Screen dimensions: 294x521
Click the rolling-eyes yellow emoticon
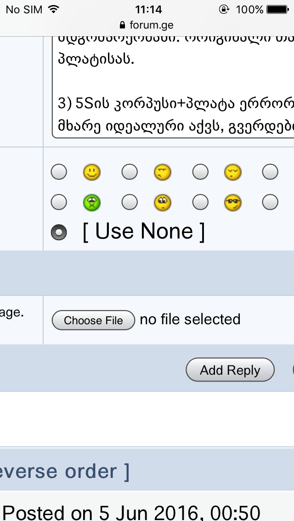pyautogui.click(x=163, y=202)
